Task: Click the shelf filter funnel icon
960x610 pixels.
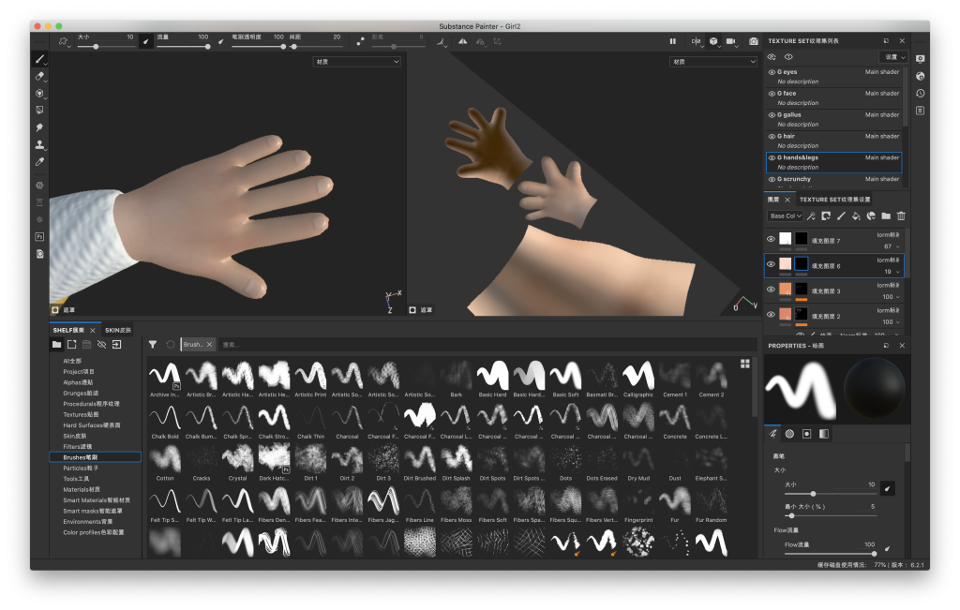Action: pos(153,345)
